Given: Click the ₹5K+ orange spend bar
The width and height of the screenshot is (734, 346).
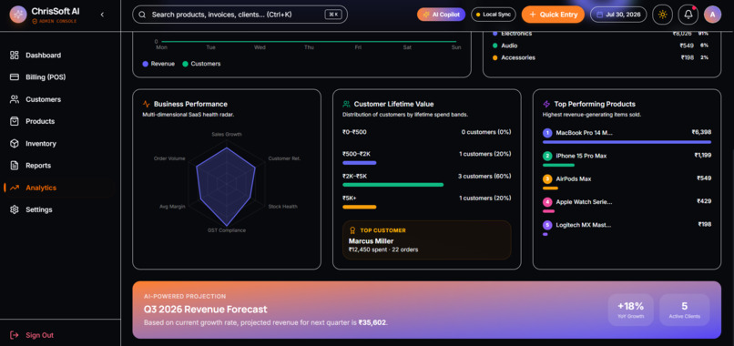Looking at the screenshot, I should [359, 207].
